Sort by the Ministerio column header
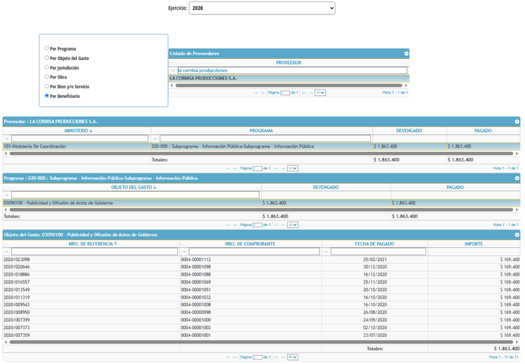 point(76,131)
